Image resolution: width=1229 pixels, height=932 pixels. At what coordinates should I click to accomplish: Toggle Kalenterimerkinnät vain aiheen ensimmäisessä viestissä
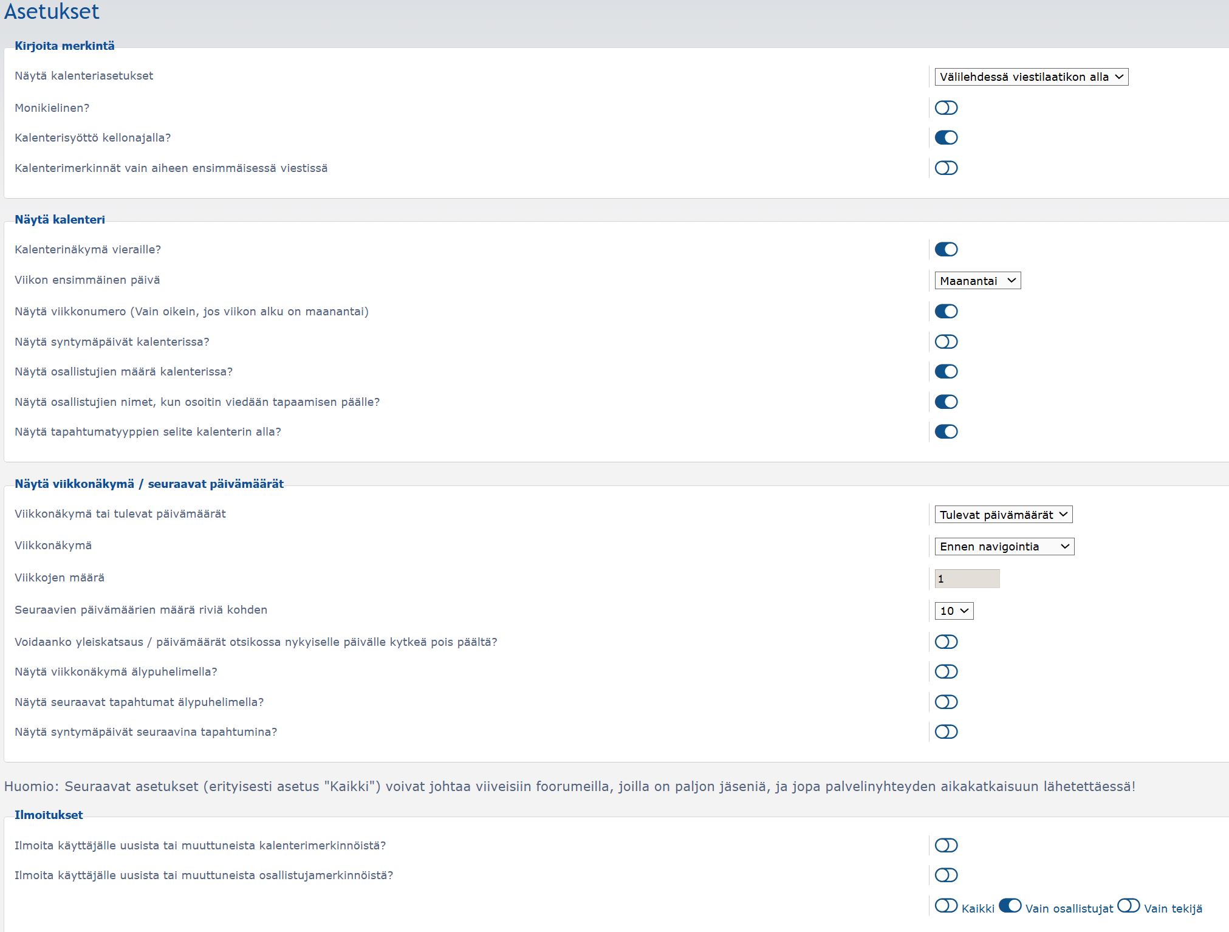coord(946,168)
